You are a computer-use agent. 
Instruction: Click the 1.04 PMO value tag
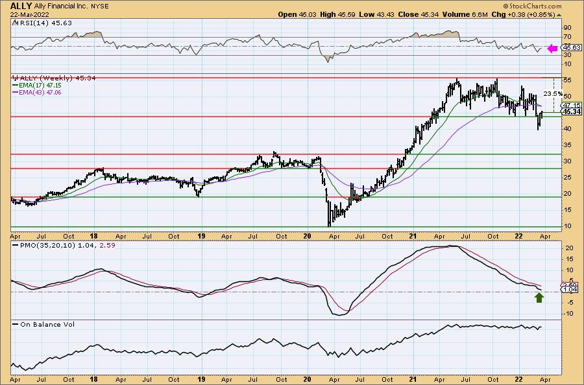(570, 290)
